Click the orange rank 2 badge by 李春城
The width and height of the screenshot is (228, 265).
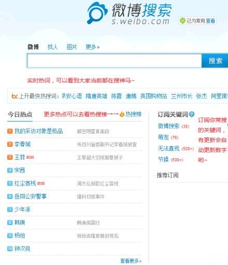point(10,144)
